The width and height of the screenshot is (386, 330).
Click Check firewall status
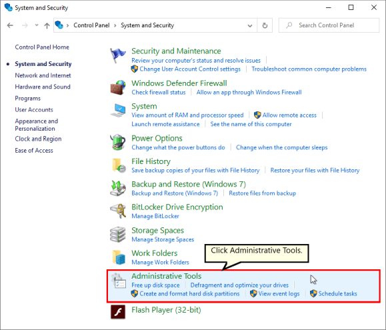158,92
